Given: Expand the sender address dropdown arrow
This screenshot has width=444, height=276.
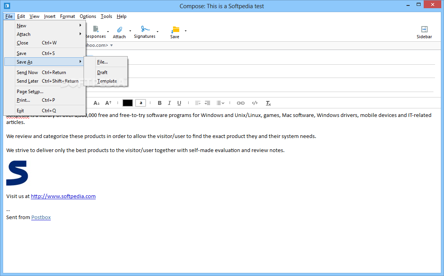Looking at the screenshot, I should pos(112,45).
